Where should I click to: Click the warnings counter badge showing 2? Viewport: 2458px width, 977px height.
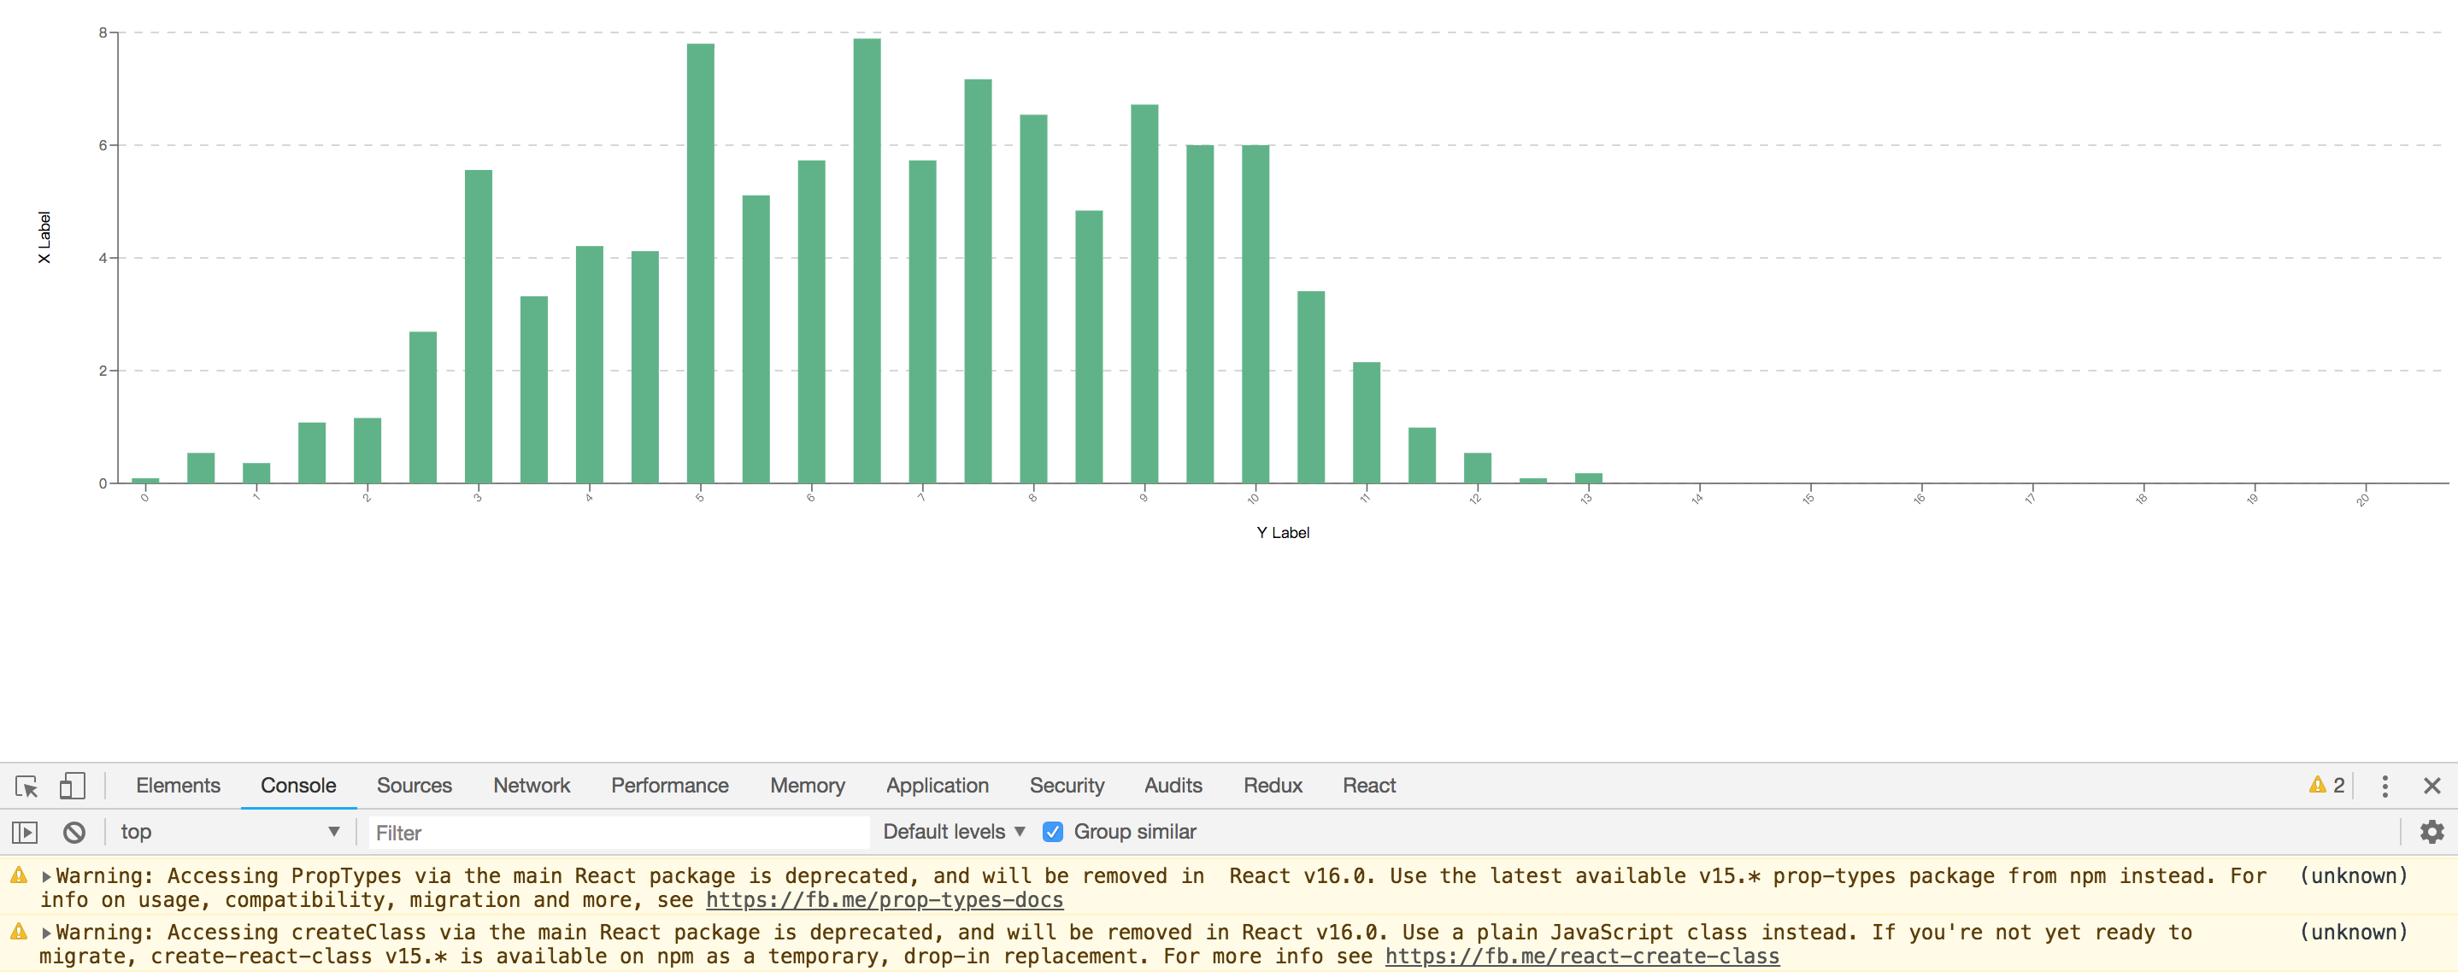pyautogui.click(x=2326, y=786)
